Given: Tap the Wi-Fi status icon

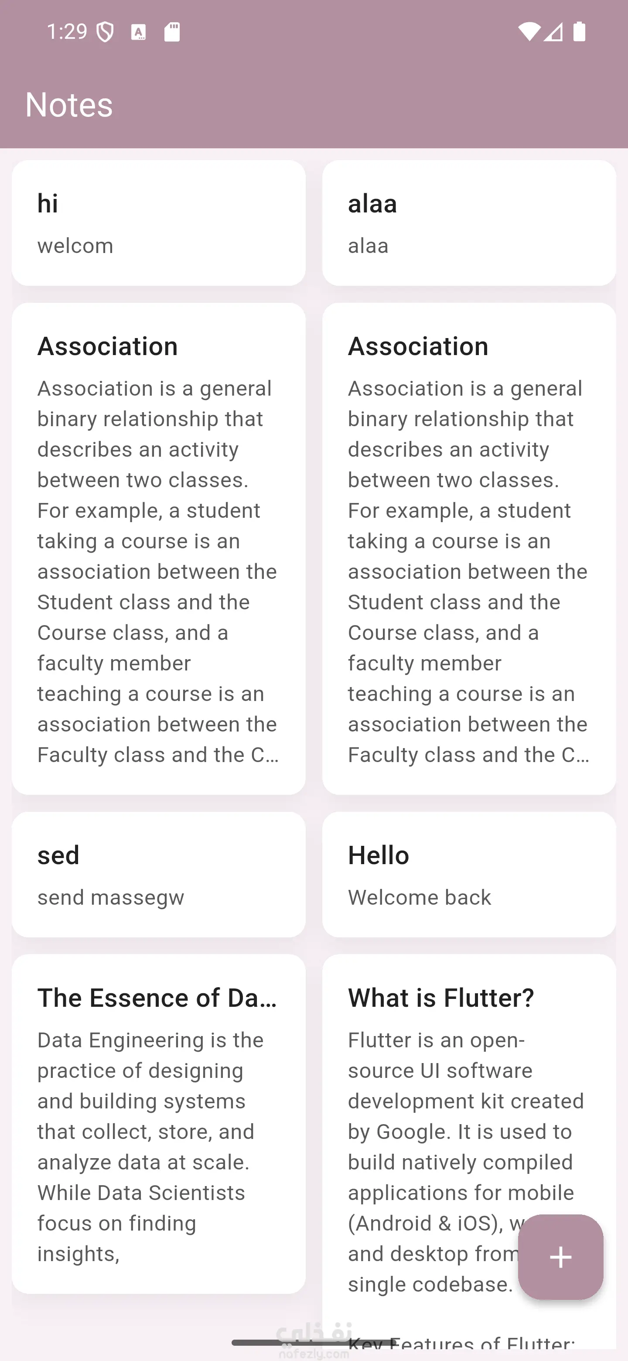Looking at the screenshot, I should (529, 32).
